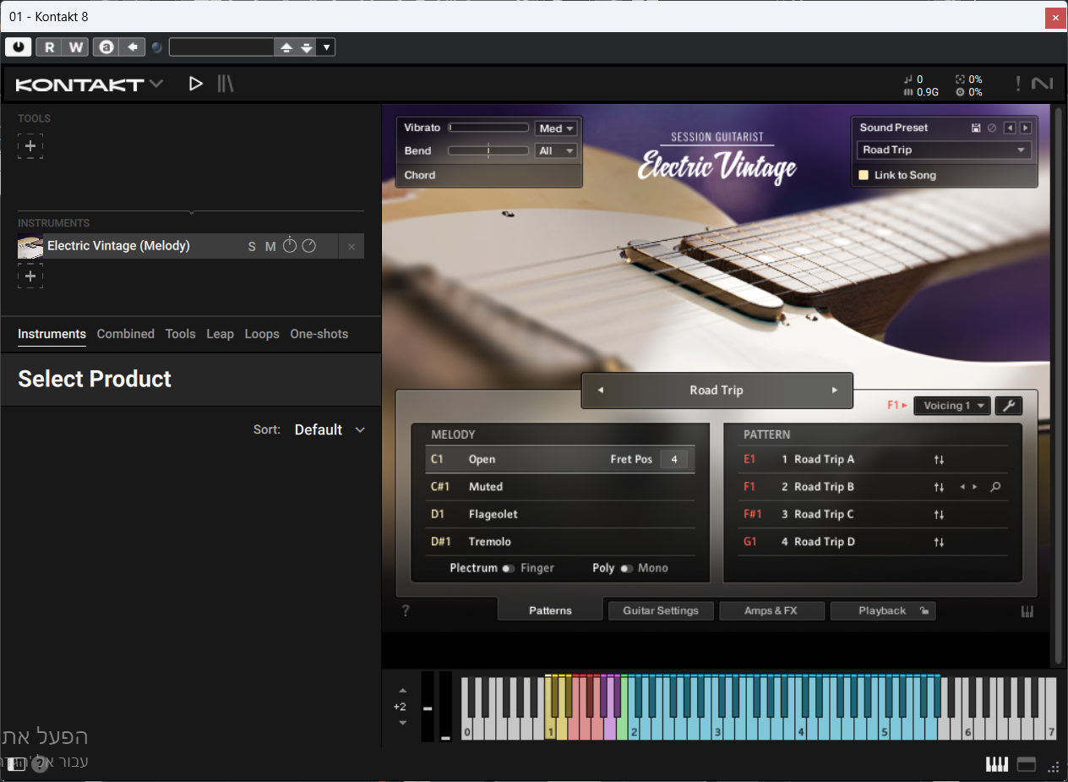
Task: Open the library browser icon
Action: pyautogui.click(x=225, y=84)
